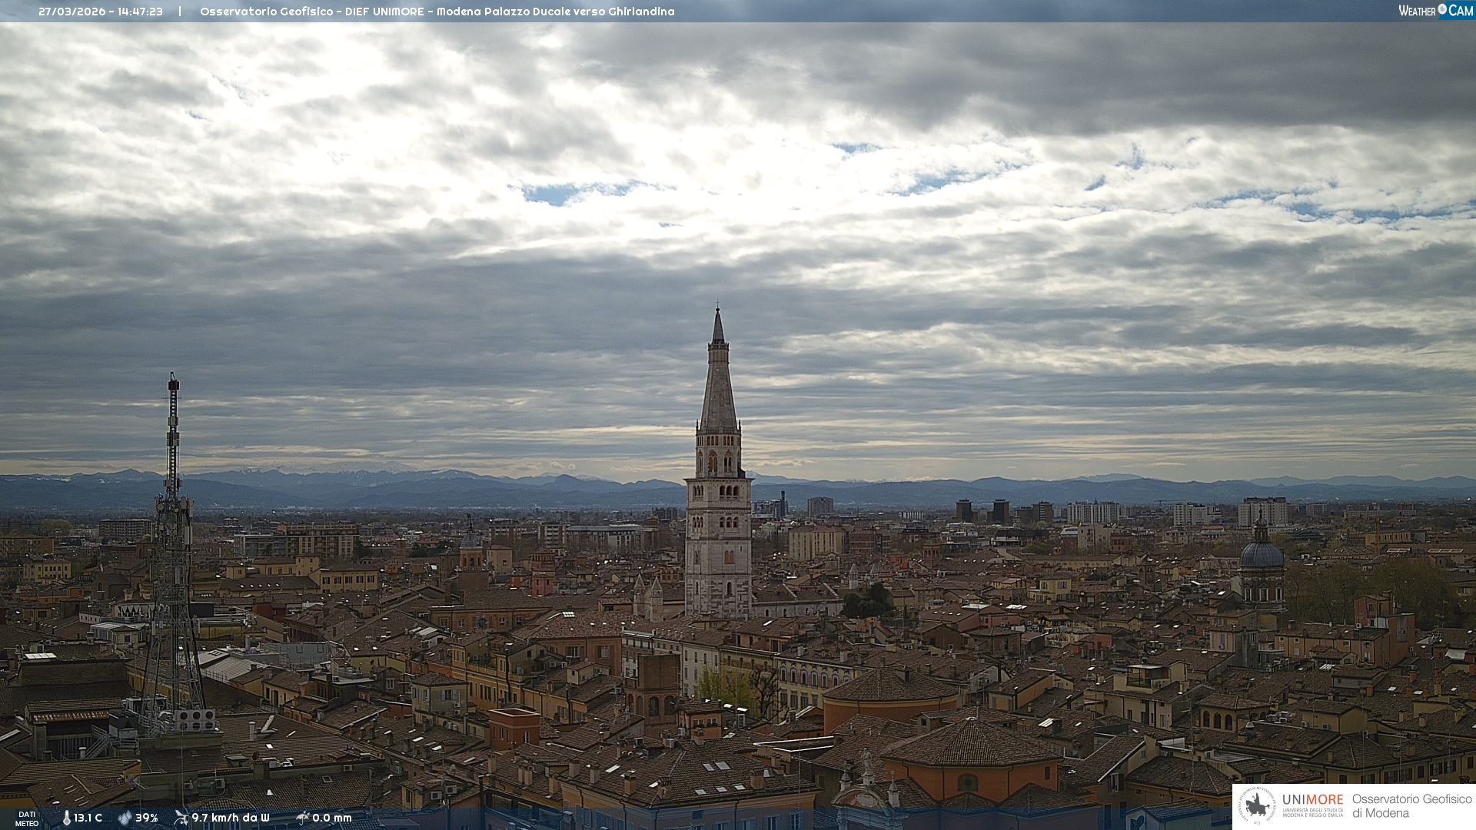Click the date and time stamp

pyautogui.click(x=101, y=12)
